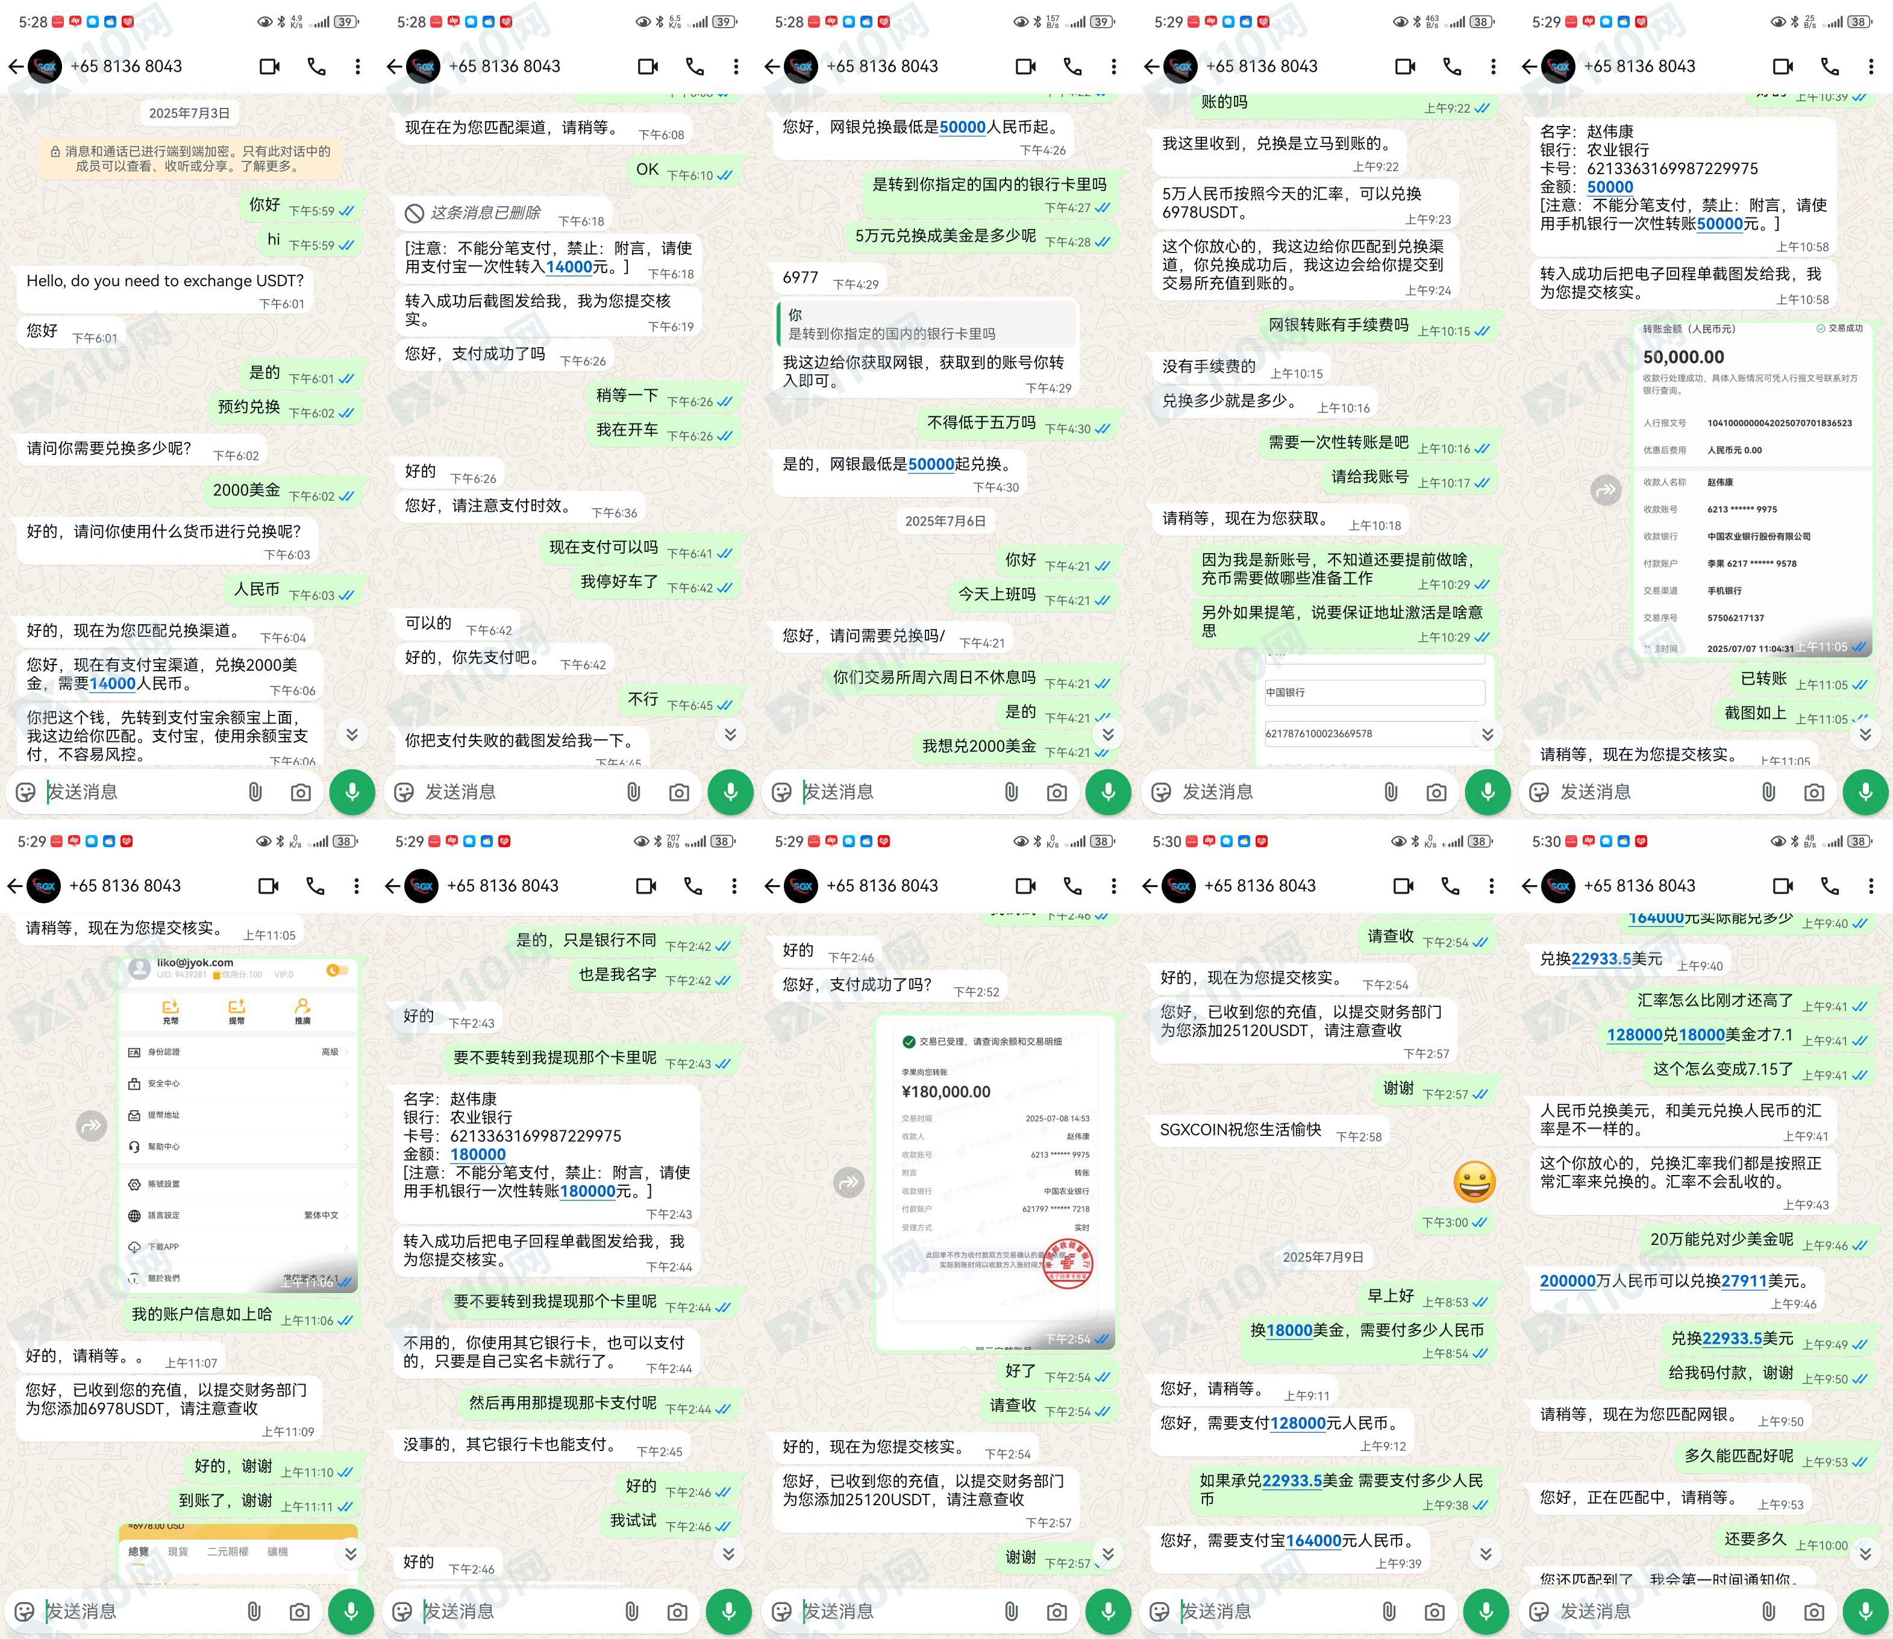1893x1639 pixels.
Task: Tap camera icon in chat dated 2025年7月3日
Action: coord(301,792)
